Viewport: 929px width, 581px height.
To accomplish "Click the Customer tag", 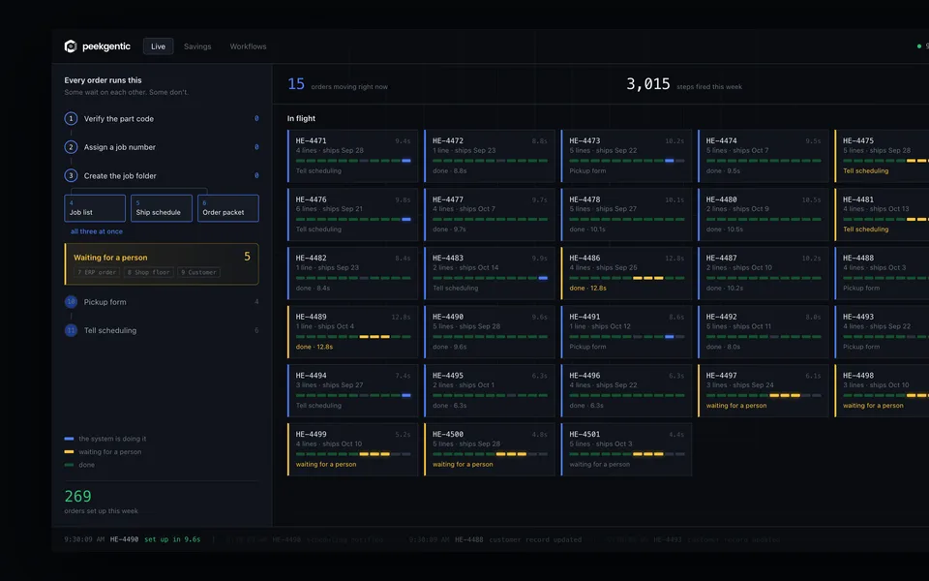I will click(x=199, y=272).
